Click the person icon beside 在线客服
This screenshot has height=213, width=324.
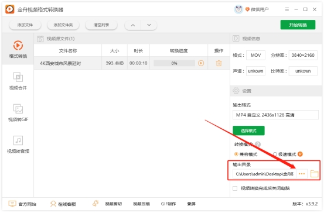(53, 204)
